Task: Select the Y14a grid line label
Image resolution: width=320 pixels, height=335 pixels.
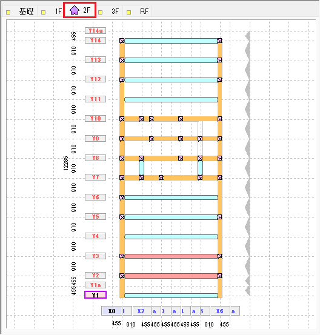Action: pyautogui.click(x=95, y=30)
